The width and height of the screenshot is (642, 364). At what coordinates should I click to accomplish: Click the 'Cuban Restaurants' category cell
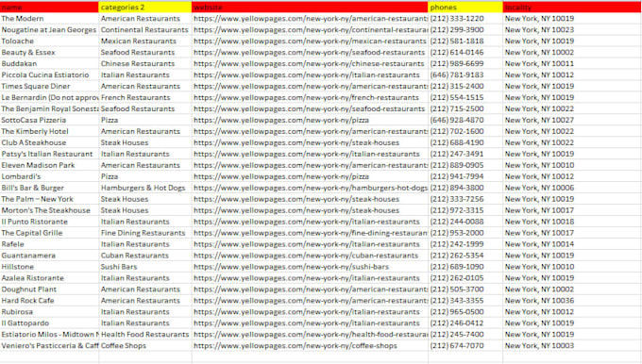tap(145, 256)
